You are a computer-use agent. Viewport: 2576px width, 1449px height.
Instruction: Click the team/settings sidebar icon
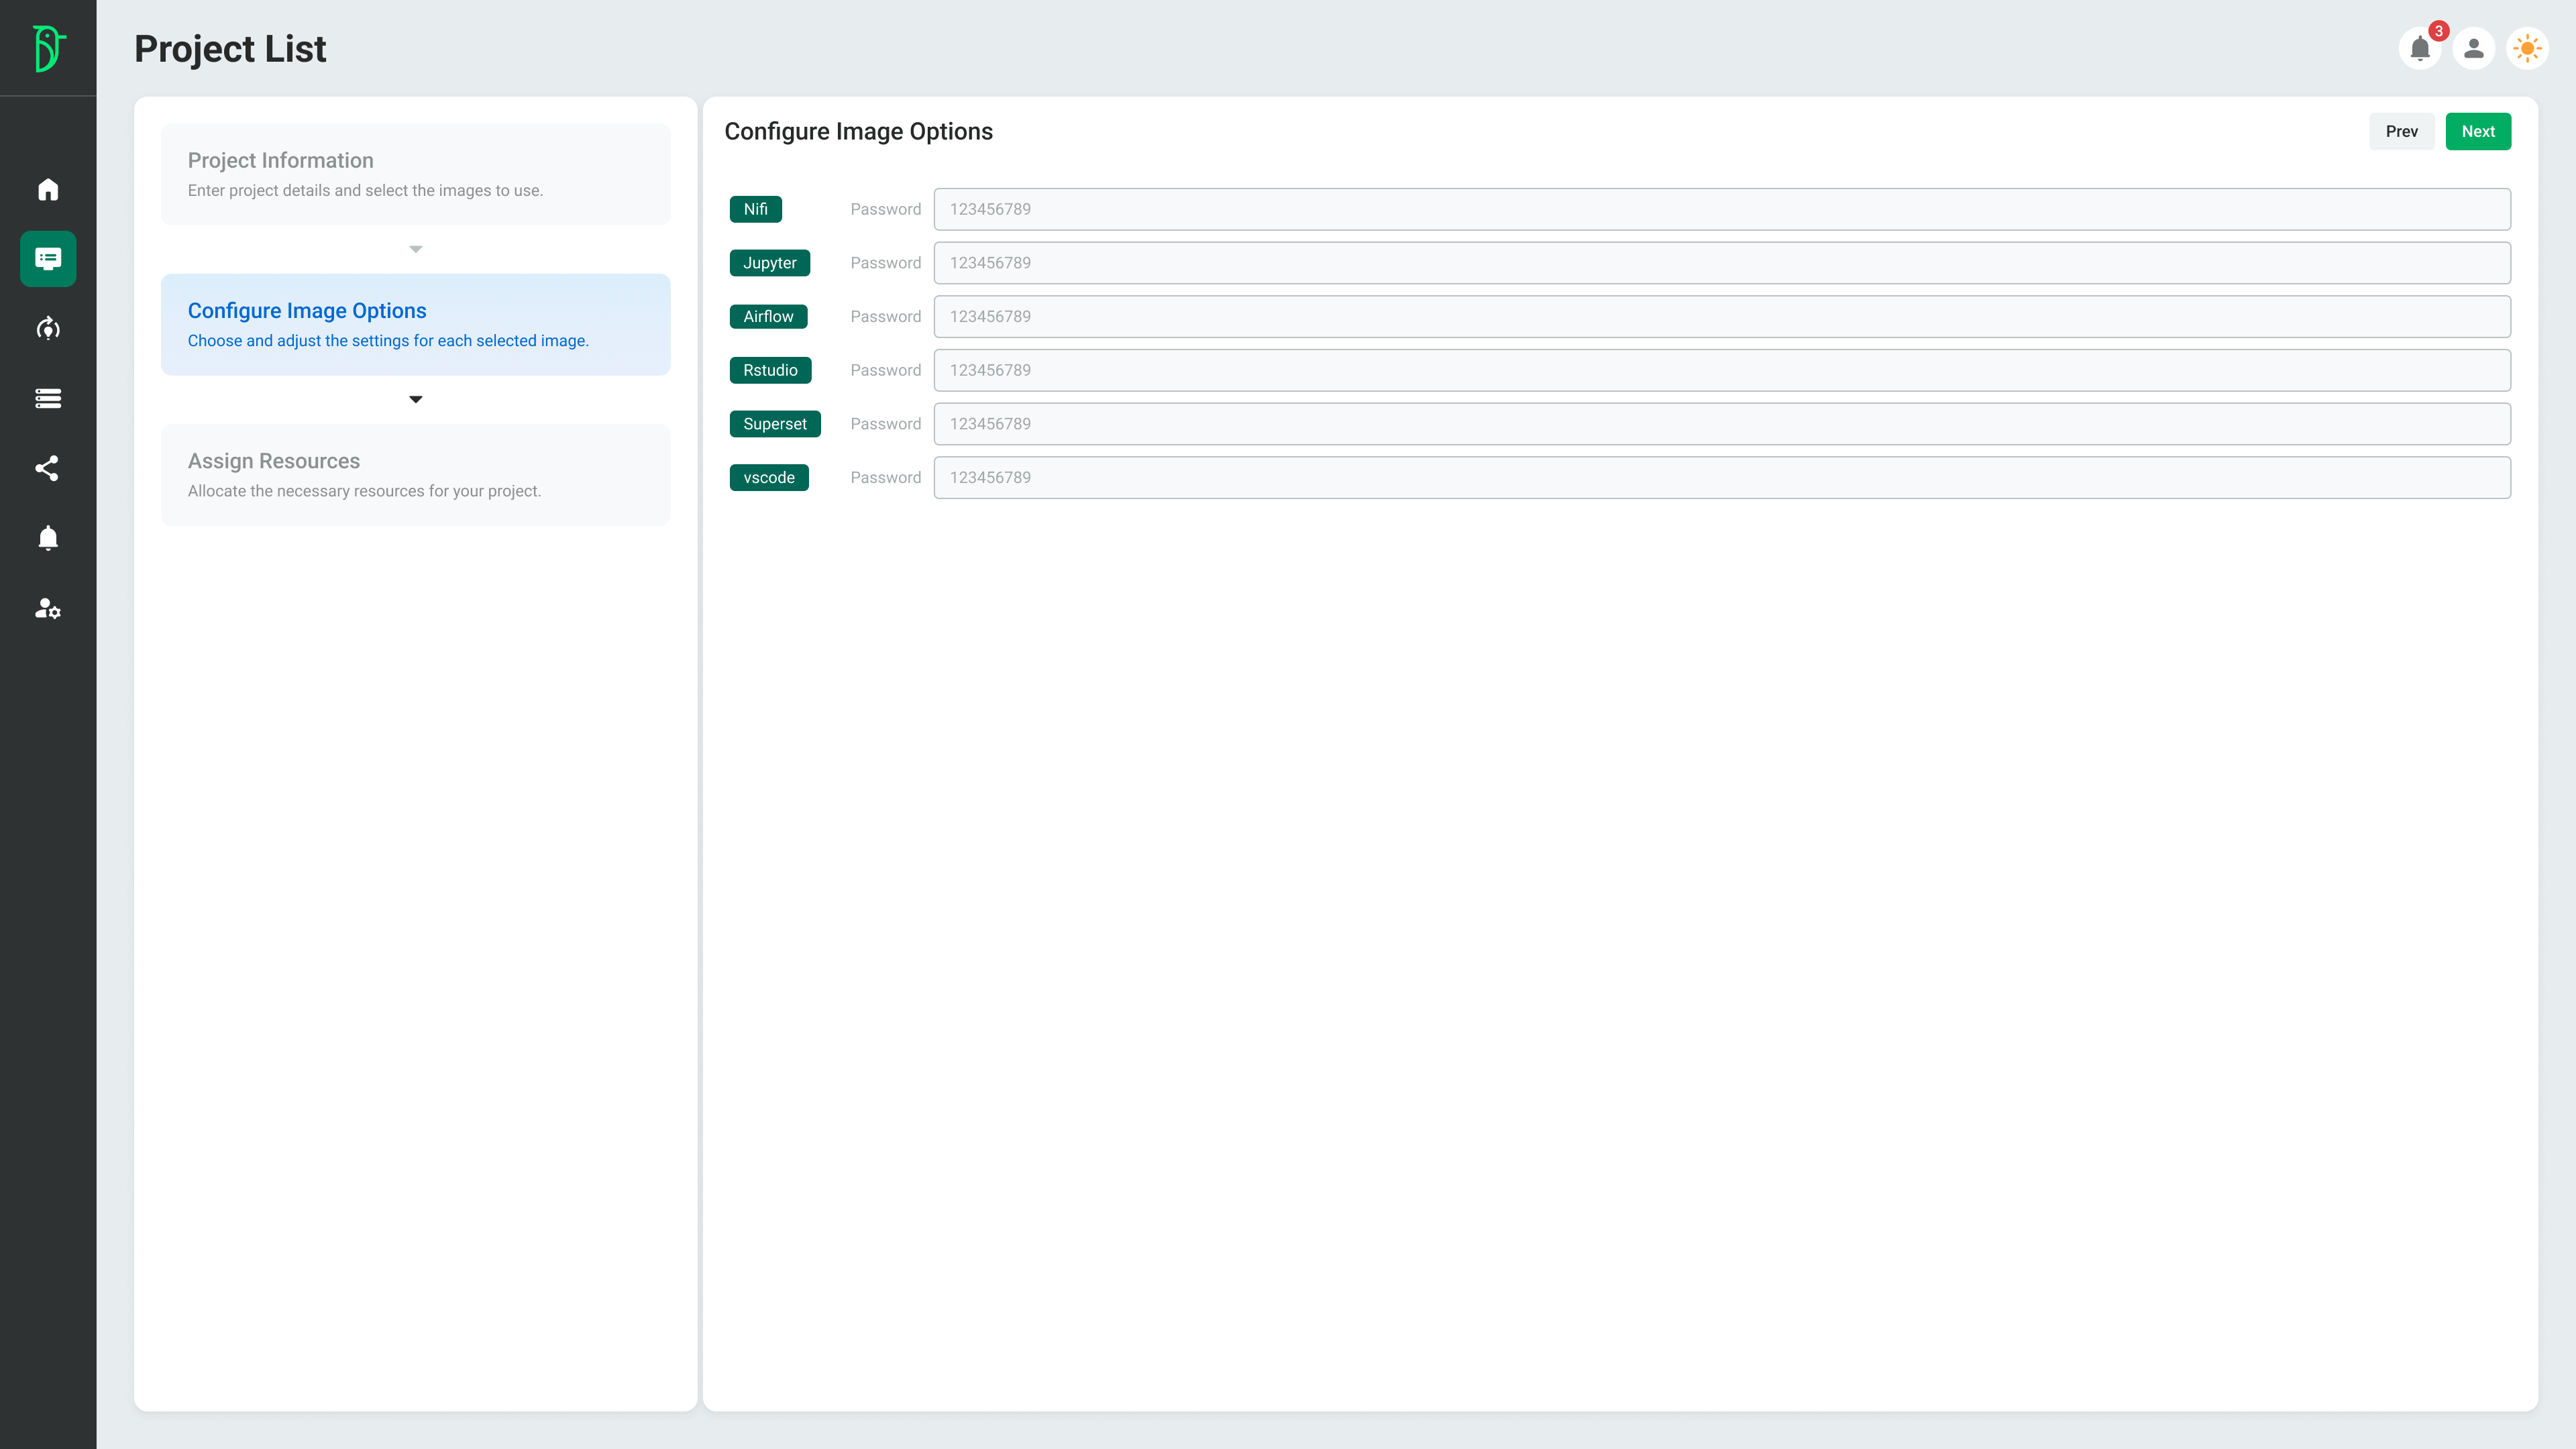[x=48, y=607]
